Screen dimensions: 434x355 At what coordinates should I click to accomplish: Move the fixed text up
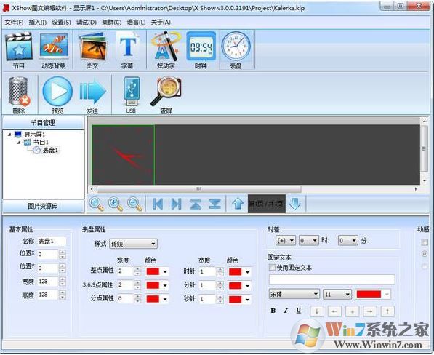point(387,311)
